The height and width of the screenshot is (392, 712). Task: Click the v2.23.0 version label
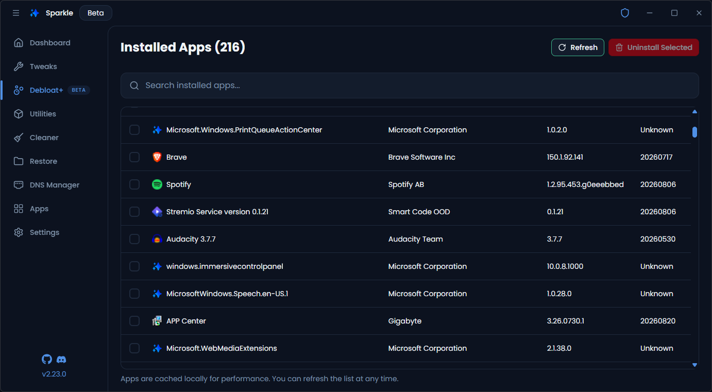point(54,374)
